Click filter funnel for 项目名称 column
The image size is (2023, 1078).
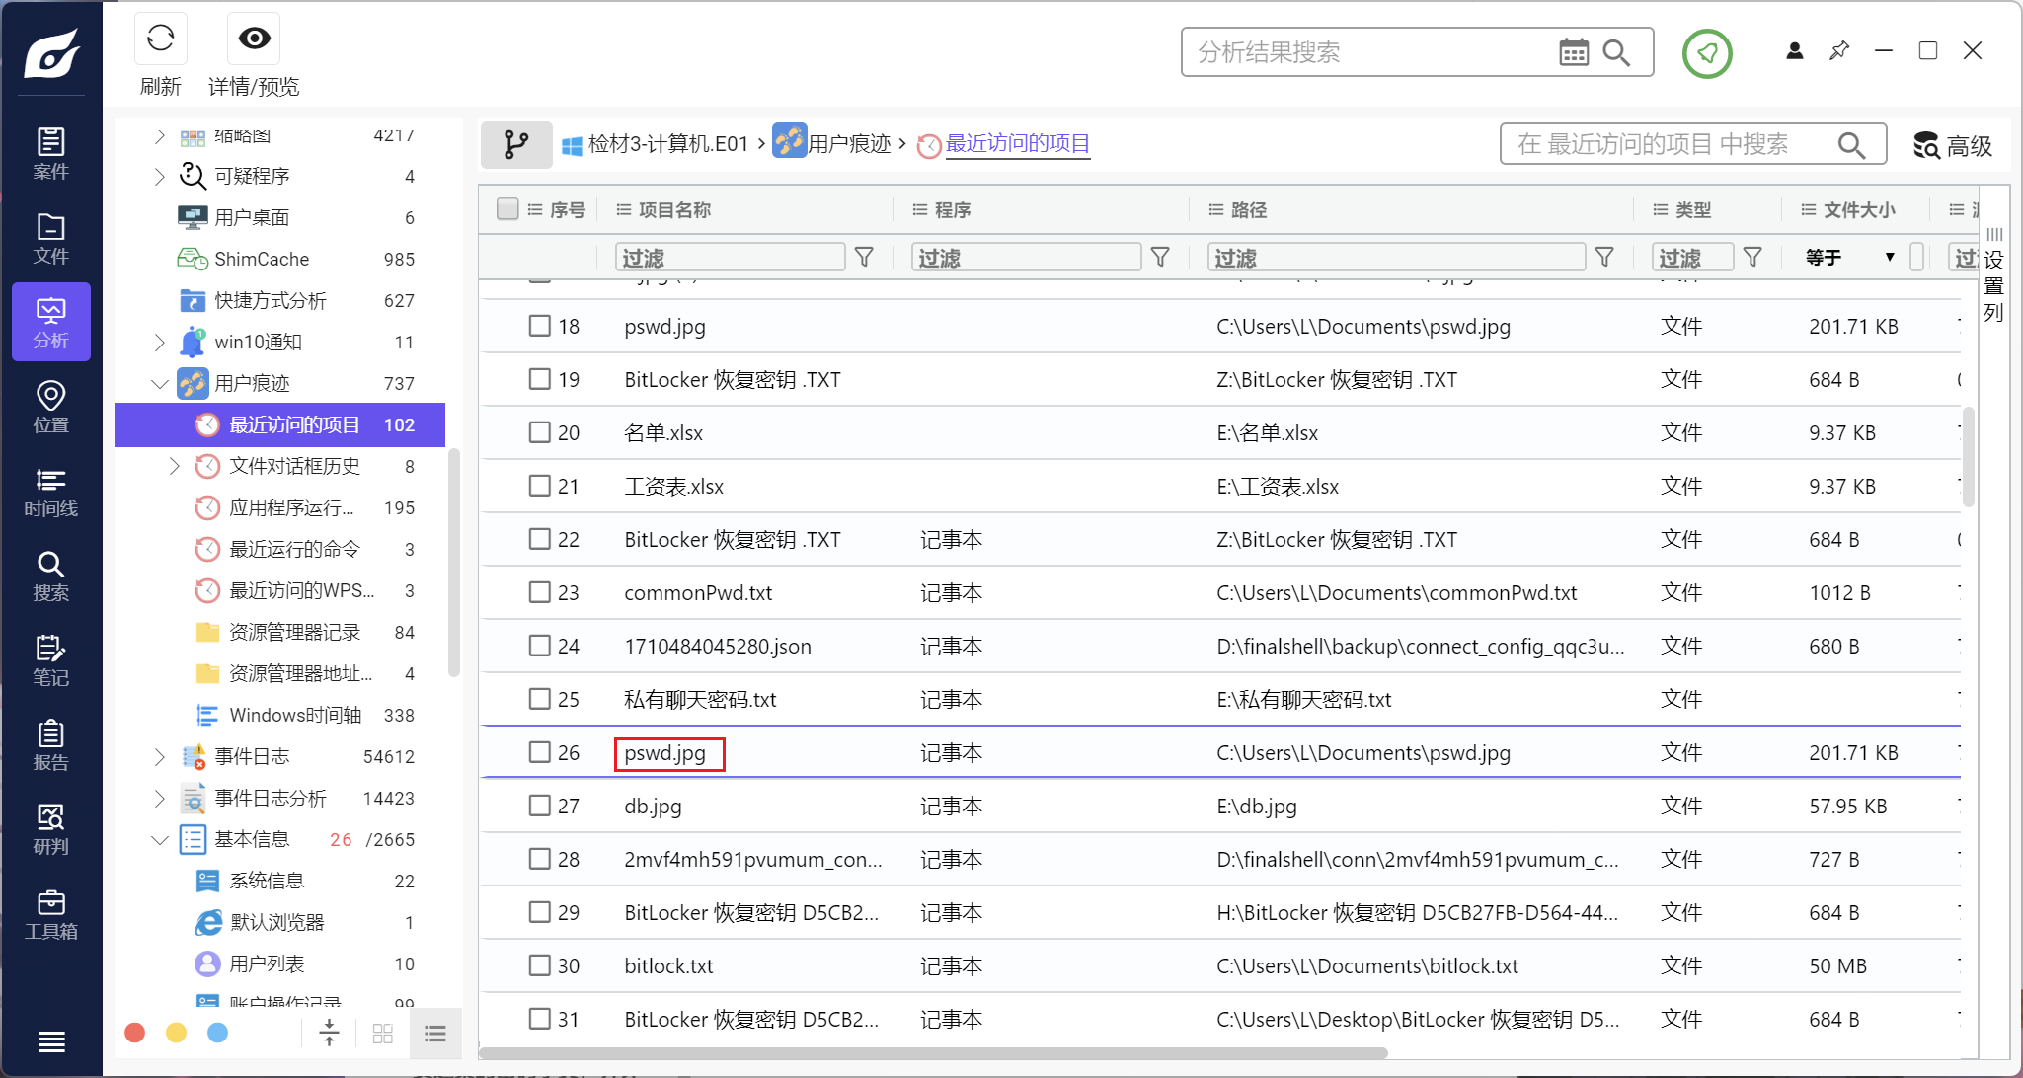864,258
